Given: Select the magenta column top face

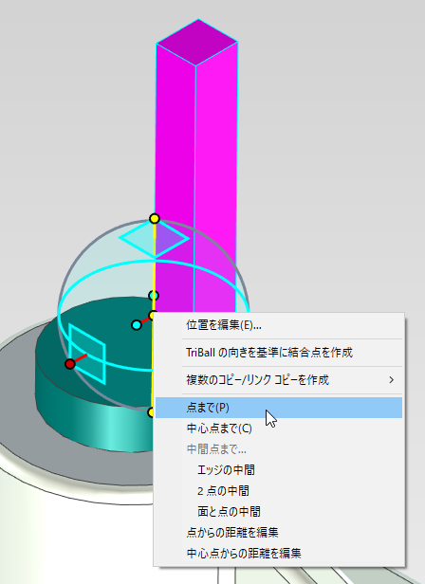Looking at the screenshot, I should click(196, 43).
